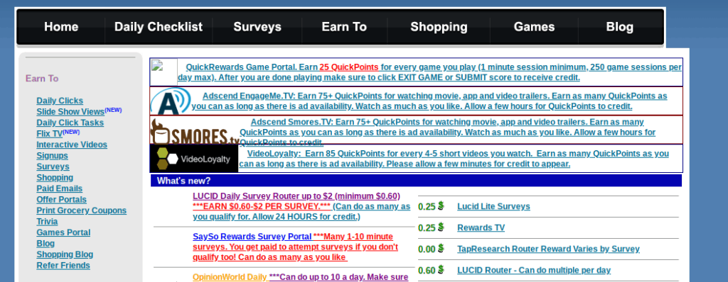Go to the Shopping menu in top bar
Image resolution: width=728 pixels, height=282 pixels.
tap(439, 27)
